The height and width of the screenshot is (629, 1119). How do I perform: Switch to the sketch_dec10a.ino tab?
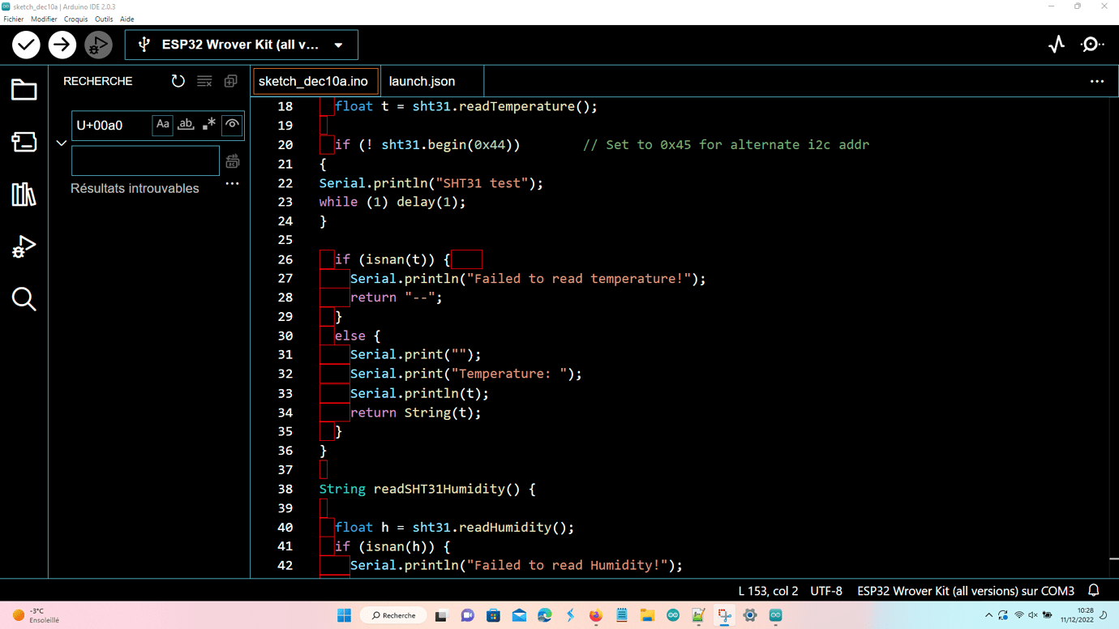pyautogui.click(x=315, y=81)
